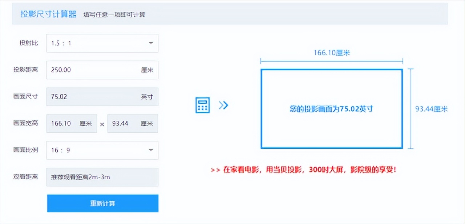The height and width of the screenshot is (224, 465).
Task: Click the red 当贝投影 promotional text
Action: coord(303,170)
